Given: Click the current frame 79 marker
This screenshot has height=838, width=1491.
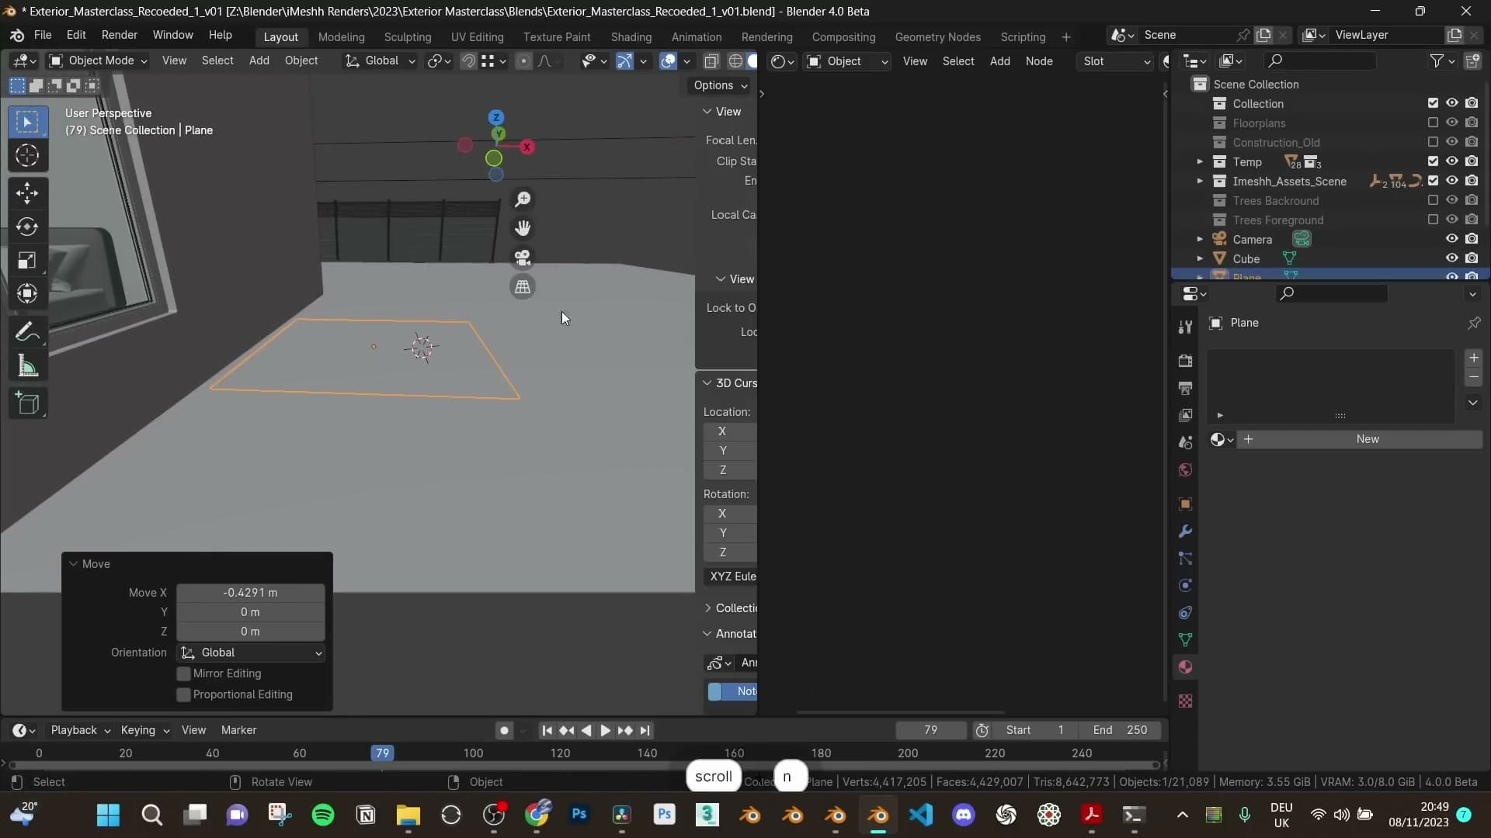Looking at the screenshot, I should [x=382, y=753].
